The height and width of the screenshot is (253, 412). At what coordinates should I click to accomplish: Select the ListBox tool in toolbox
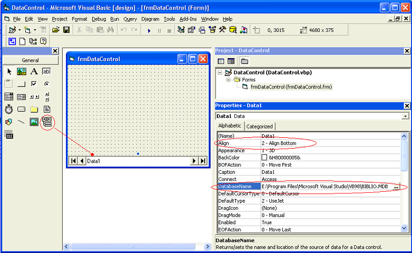[x=21, y=97]
